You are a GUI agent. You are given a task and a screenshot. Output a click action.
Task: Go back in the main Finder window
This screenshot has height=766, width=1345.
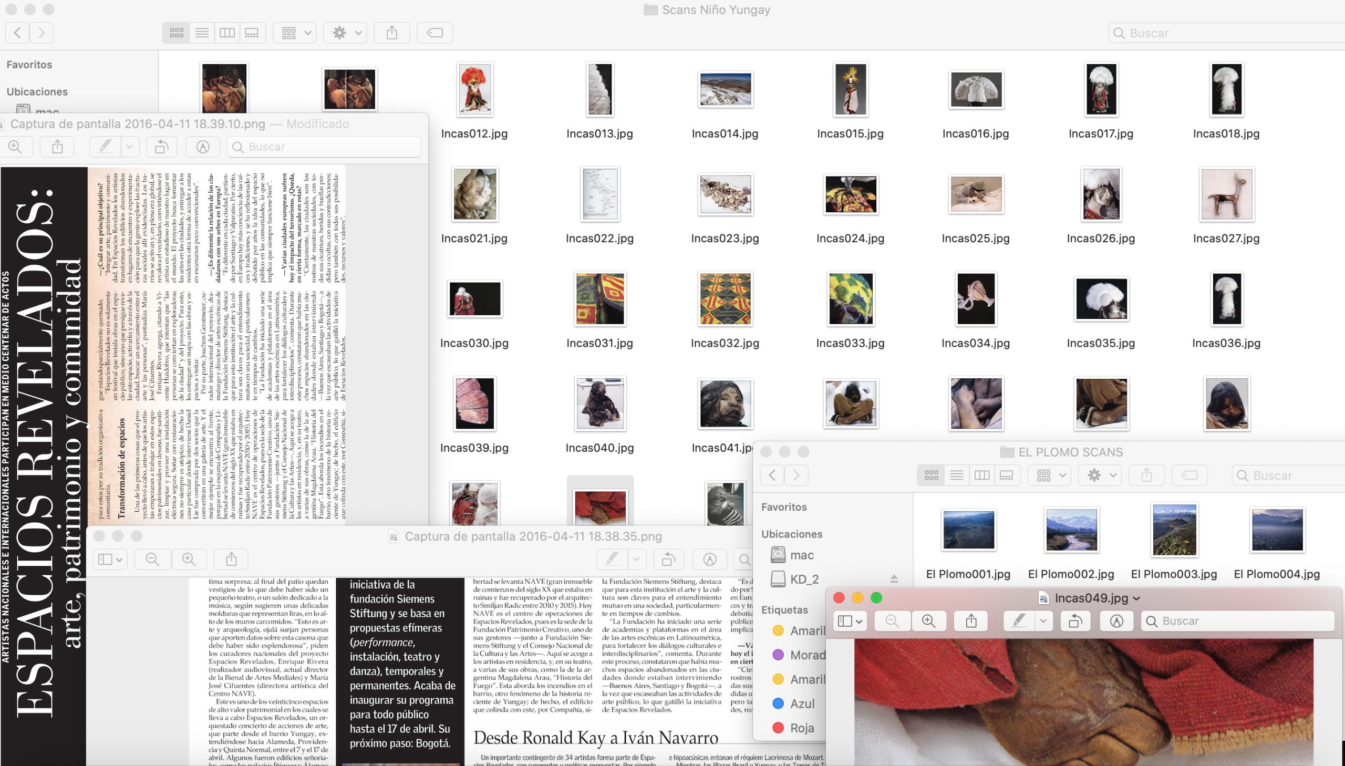coord(17,33)
